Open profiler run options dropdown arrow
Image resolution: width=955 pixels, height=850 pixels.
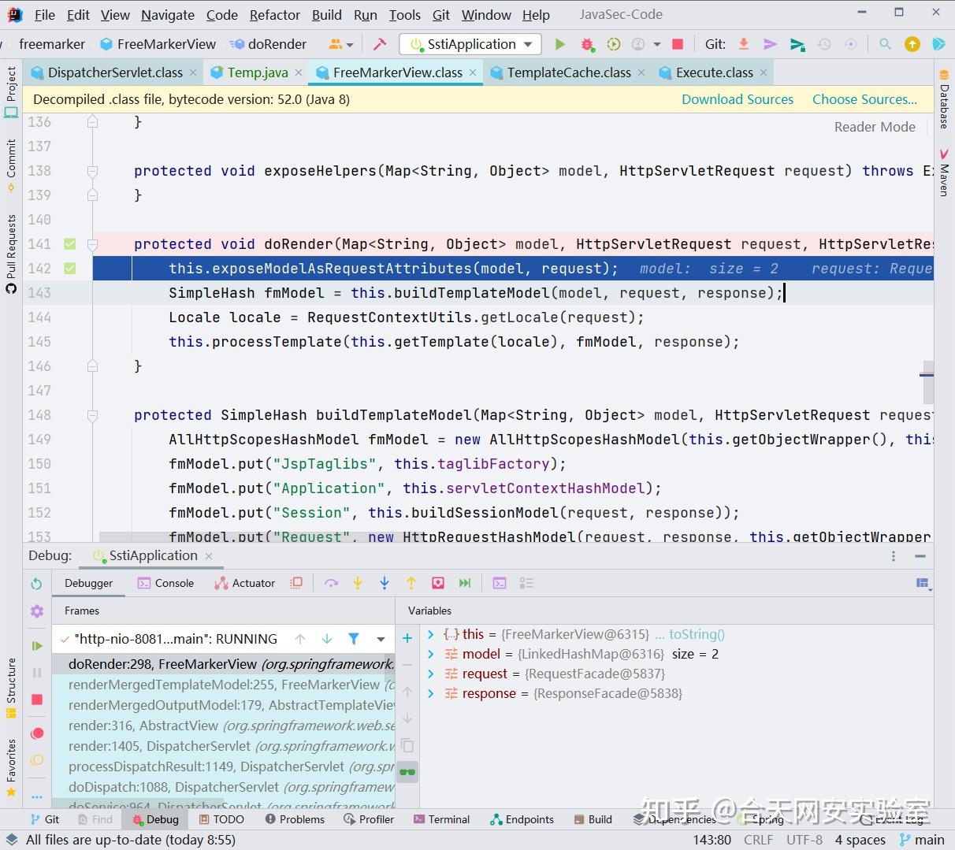656,44
